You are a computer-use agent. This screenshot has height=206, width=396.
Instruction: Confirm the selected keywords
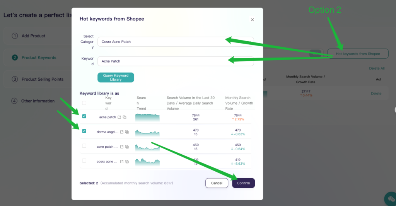243,183
